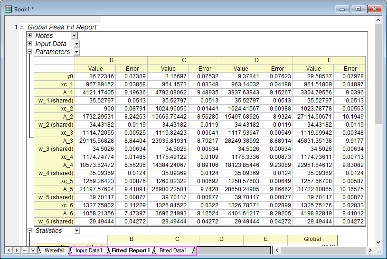This screenshot has height=259, width=387.
Task: Open the dropdown arrow beside Statistics
Action: coord(77,231)
